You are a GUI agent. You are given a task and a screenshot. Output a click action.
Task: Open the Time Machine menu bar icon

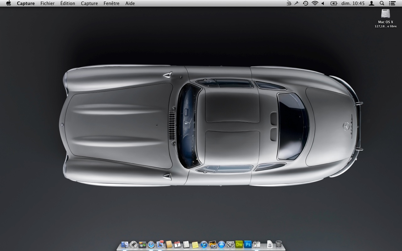(x=306, y=3)
